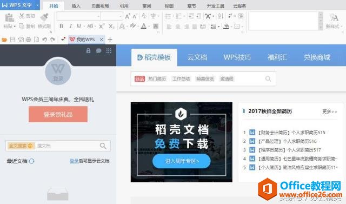The width and height of the screenshot is (346, 204).
Task: Click the character shading icon
Action: (x=156, y=26)
